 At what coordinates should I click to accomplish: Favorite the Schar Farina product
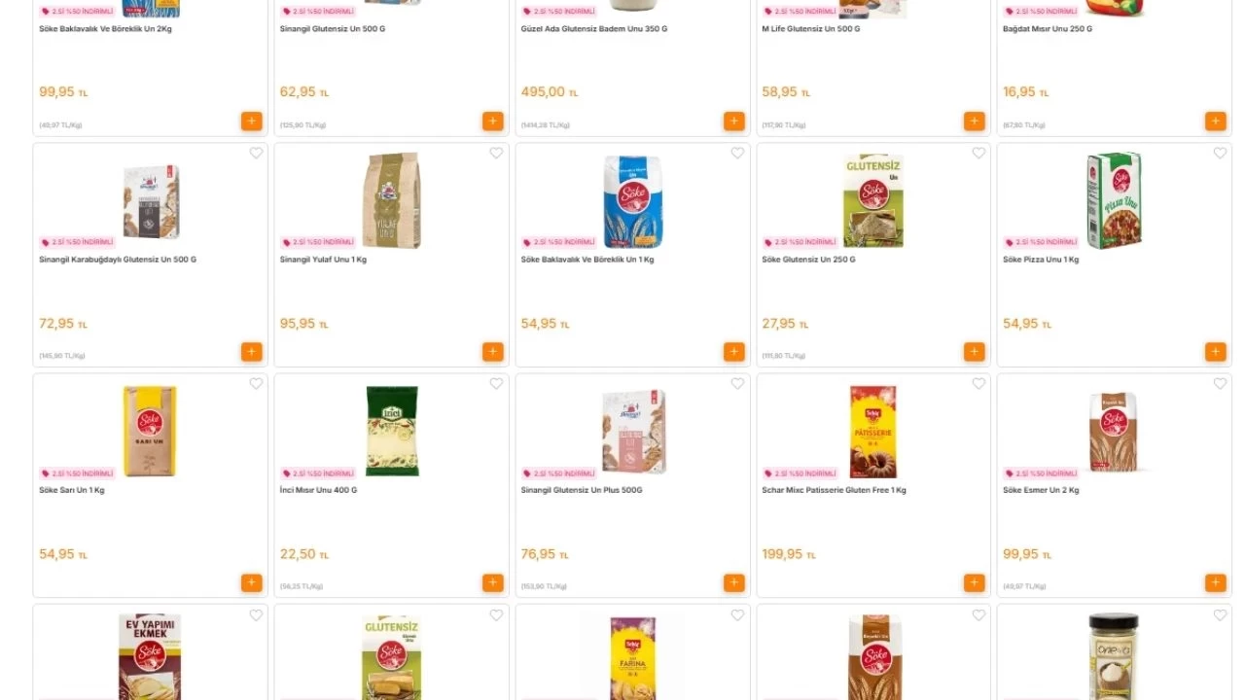737,615
